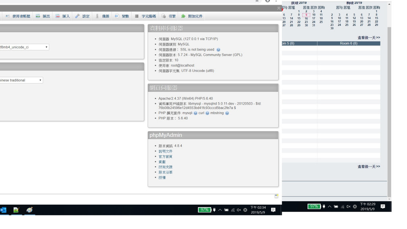Open the 官方首頁 official homepage link
Image resolution: width=407 pixels, height=229 pixels.
click(x=165, y=157)
